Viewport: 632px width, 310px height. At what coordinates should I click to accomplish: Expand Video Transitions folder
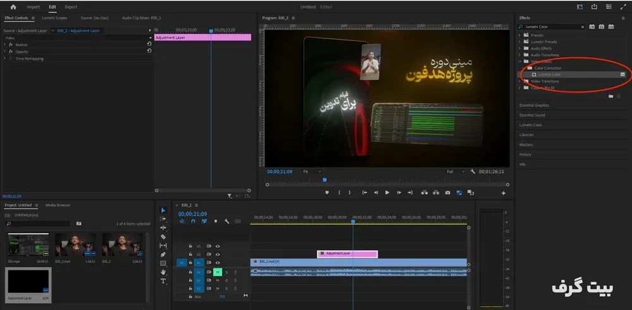click(520, 81)
